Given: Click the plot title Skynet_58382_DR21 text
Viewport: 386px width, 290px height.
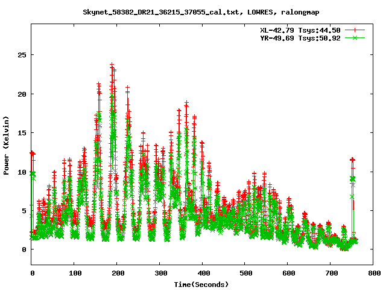Looking at the screenshot, I should coord(201,12).
